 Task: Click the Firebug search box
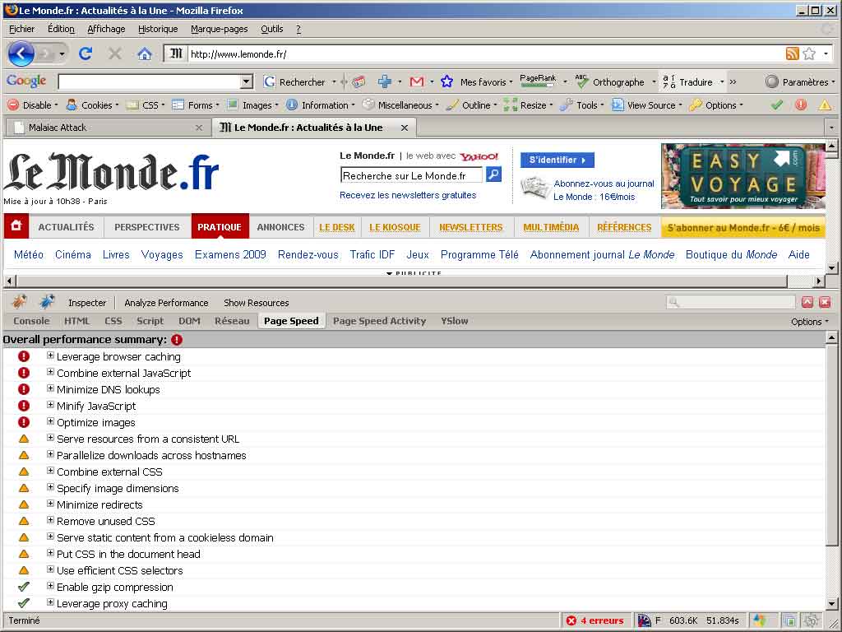[730, 302]
